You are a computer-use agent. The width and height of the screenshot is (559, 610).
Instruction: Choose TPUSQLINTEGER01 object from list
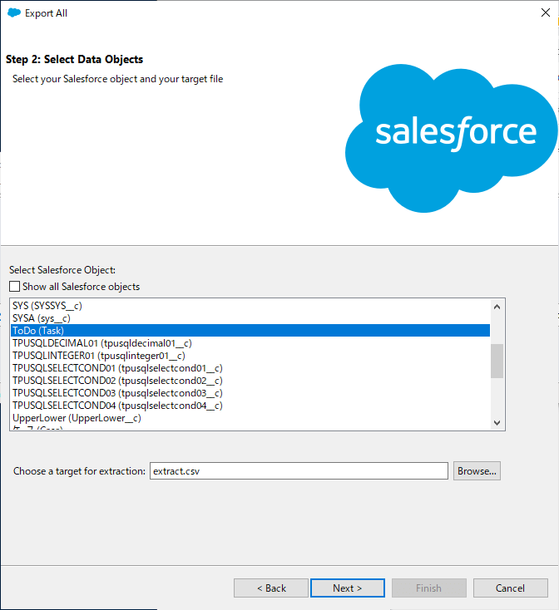tap(250, 356)
